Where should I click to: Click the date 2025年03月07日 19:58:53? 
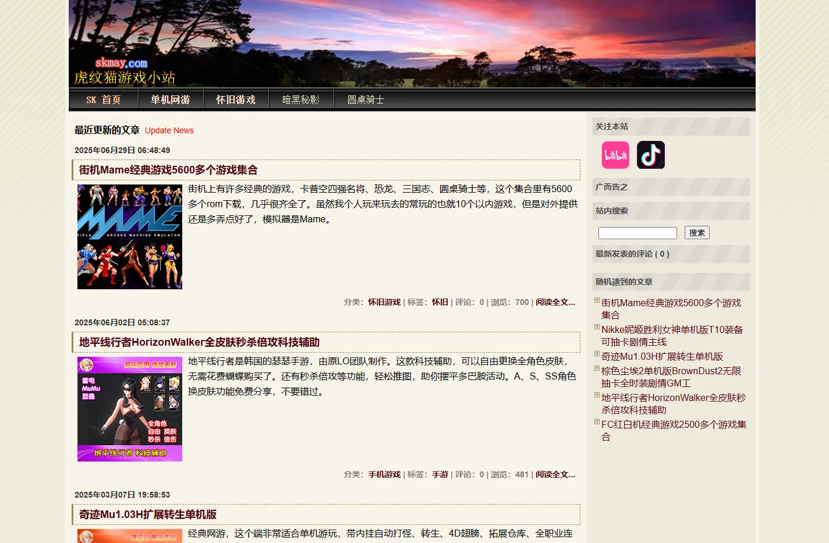click(122, 495)
